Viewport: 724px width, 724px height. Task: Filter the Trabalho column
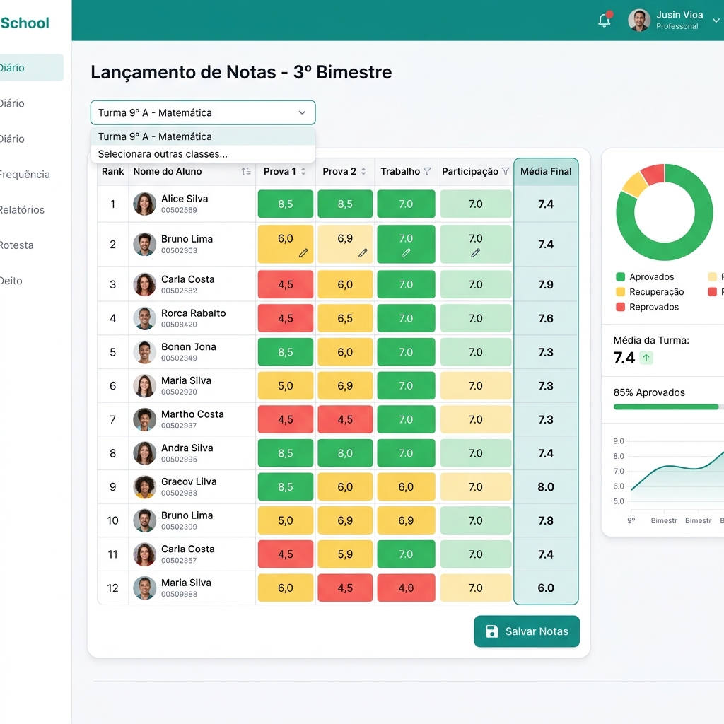tap(427, 171)
